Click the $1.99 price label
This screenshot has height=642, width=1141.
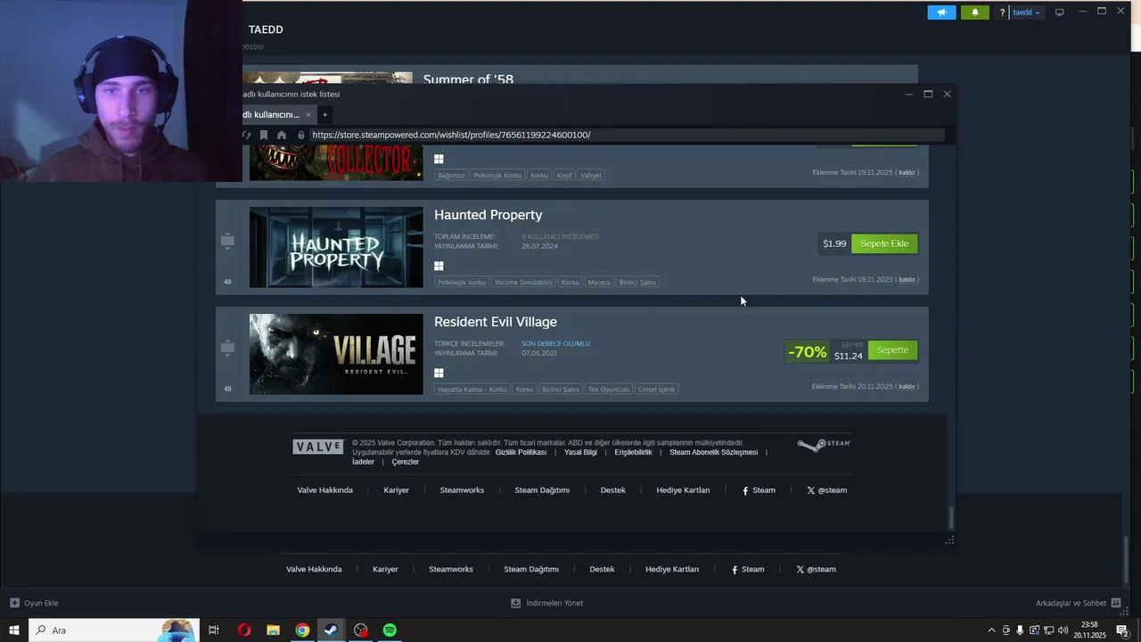click(x=834, y=243)
